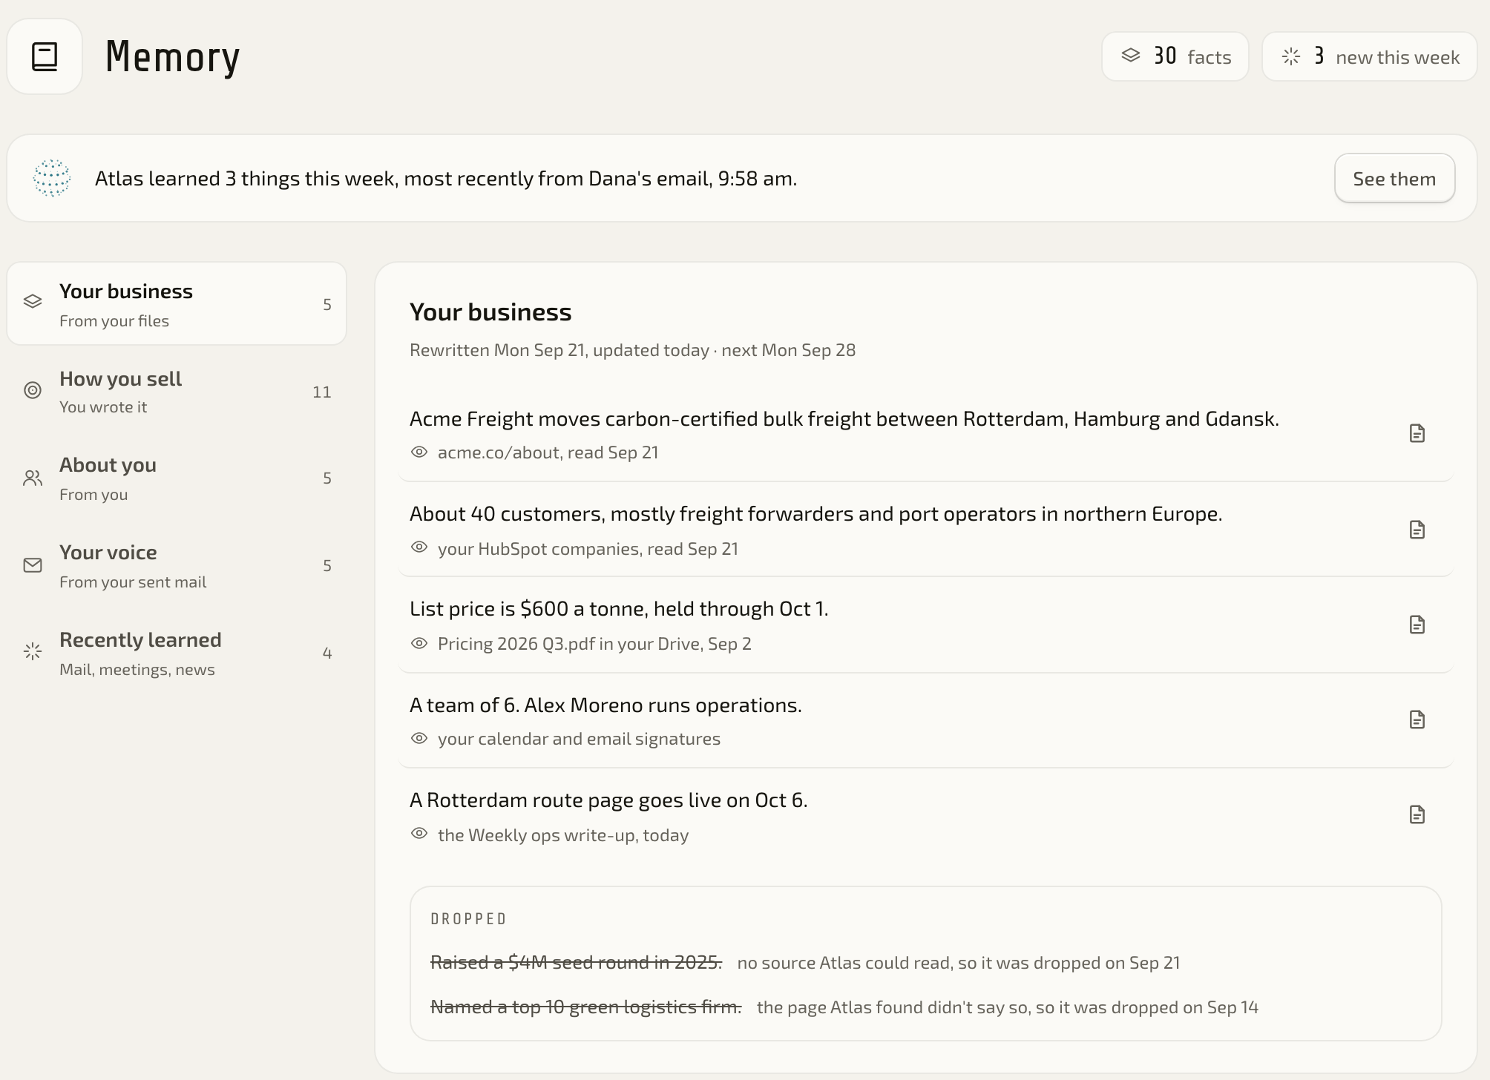Click the layers icon beside Your business
The height and width of the screenshot is (1080, 1490).
[33, 301]
